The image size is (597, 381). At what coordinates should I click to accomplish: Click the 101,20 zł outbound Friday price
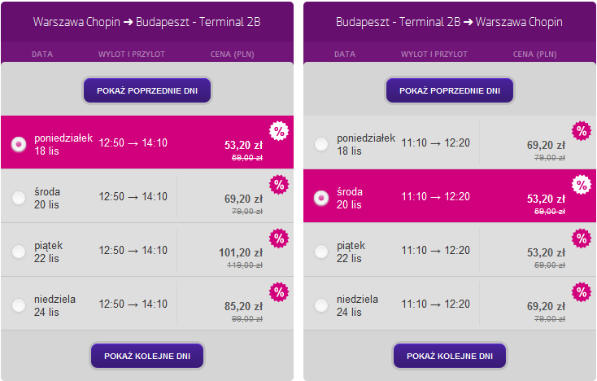tap(240, 252)
